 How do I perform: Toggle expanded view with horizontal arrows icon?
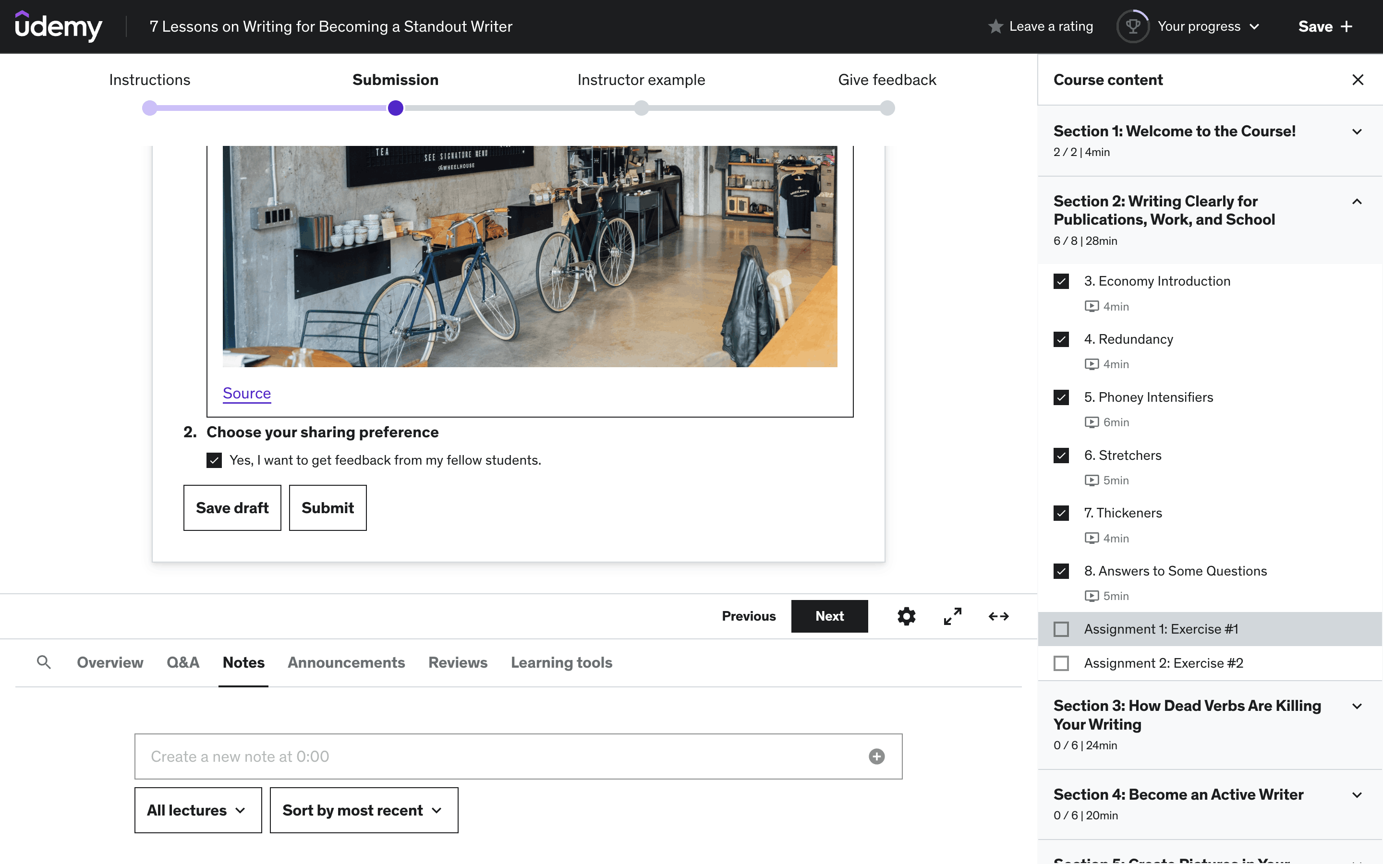coord(998,616)
